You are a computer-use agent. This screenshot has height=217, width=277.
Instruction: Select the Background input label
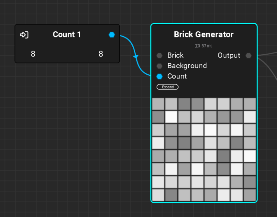point(187,66)
